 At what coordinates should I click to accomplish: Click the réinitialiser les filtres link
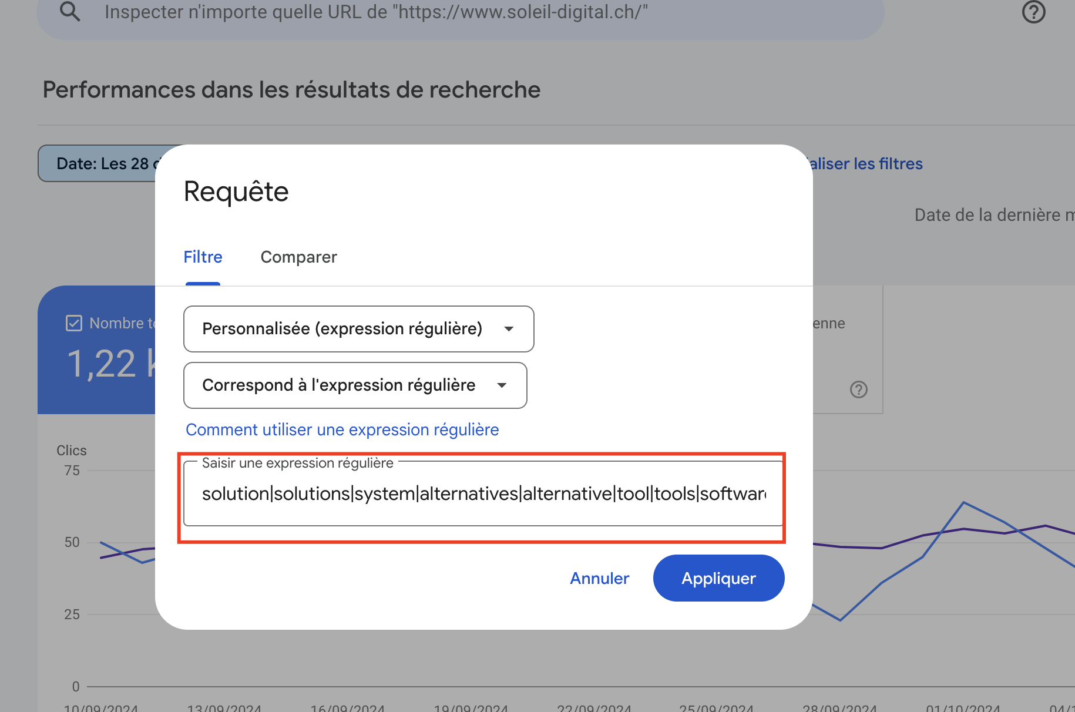point(867,164)
